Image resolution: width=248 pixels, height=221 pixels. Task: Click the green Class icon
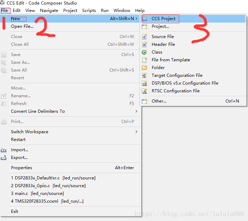[x=145, y=52]
